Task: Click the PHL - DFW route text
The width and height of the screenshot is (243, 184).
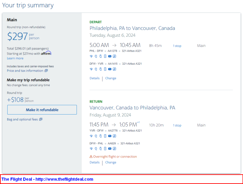Action: 96,51
